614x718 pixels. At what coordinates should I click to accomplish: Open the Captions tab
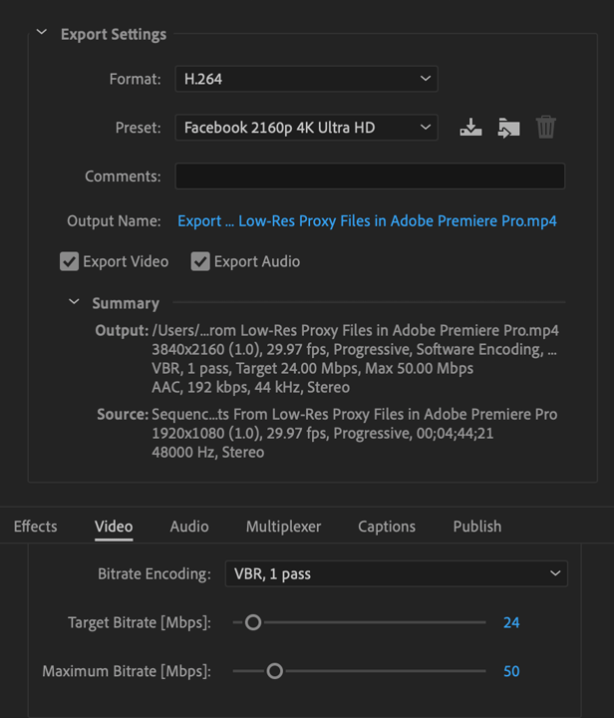click(387, 527)
